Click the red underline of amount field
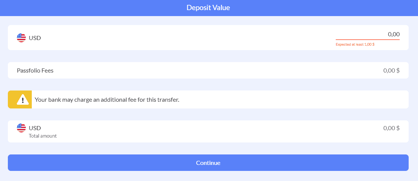 (x=368, y=39)
